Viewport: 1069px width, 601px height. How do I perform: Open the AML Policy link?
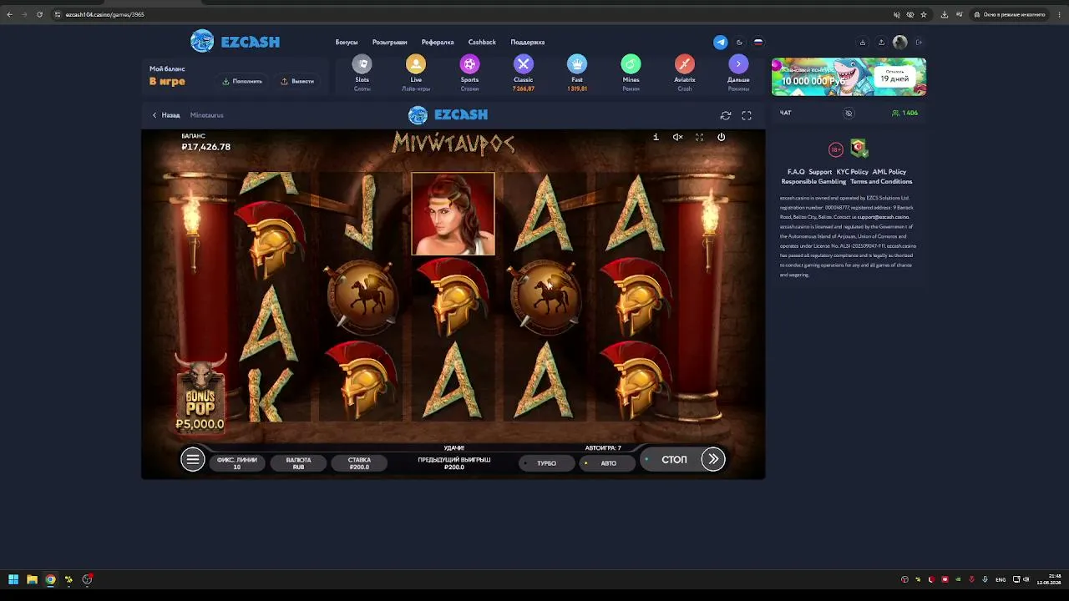(889, 172)
